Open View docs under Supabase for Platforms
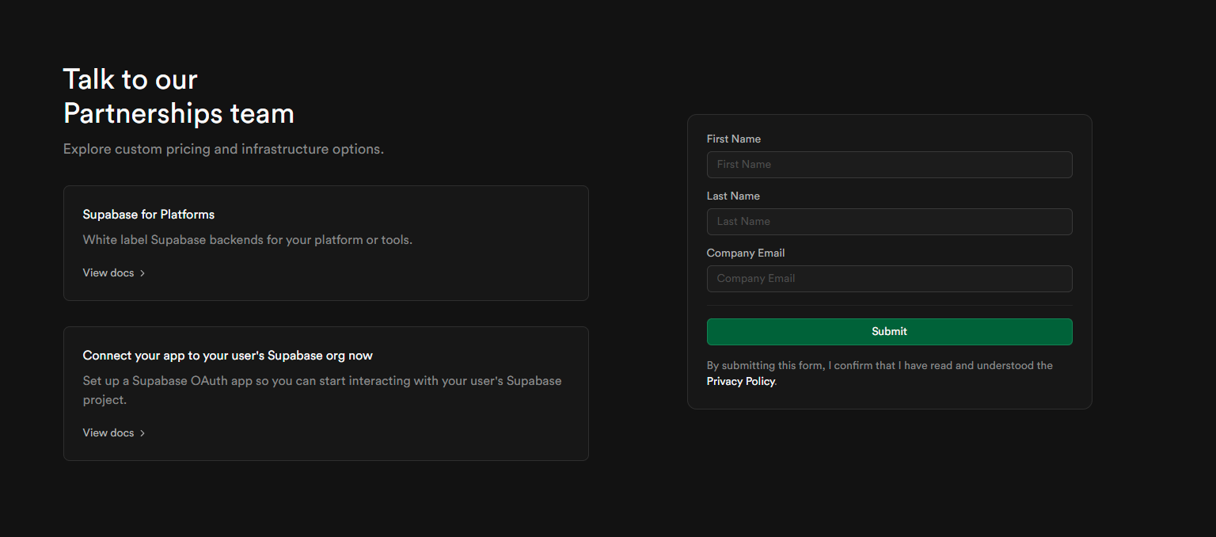The height and width of the screenshot is (537, 1216). (x=108, y=273)
